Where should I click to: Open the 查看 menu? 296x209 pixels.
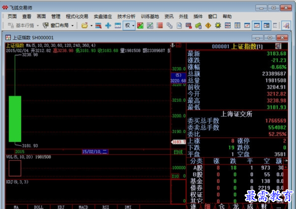click(26, 16)
